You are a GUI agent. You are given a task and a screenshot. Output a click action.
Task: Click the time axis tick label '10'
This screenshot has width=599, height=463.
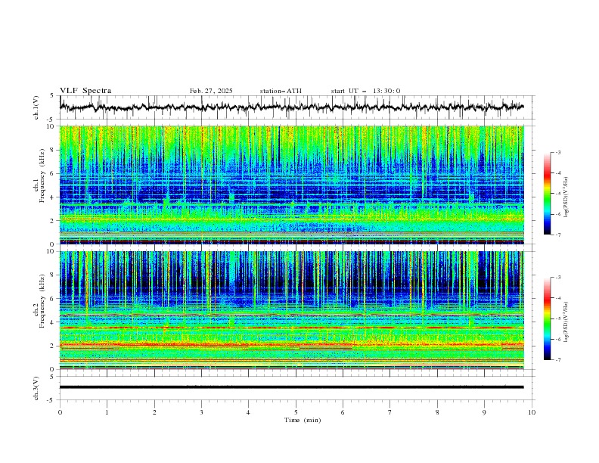tap(532, 412)
